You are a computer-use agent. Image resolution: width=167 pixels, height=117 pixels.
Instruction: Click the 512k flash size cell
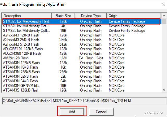pyautogui.click(x=63, y=44)
